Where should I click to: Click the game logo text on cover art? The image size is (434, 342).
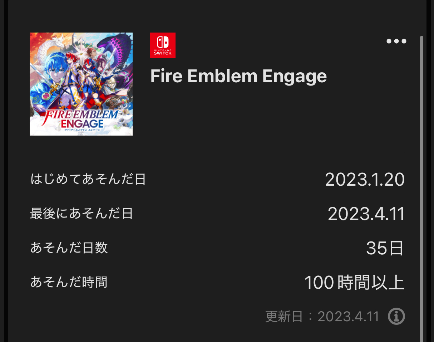tap(81, 120)
